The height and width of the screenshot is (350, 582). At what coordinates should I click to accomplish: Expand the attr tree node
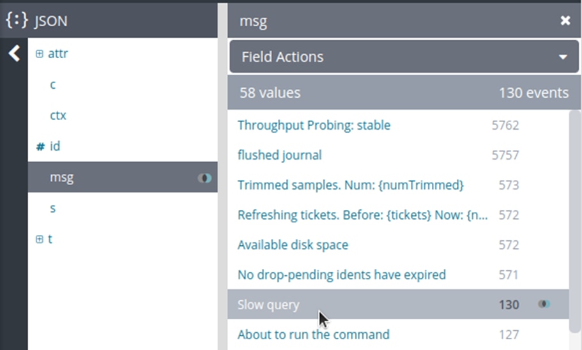pos(40,54)
